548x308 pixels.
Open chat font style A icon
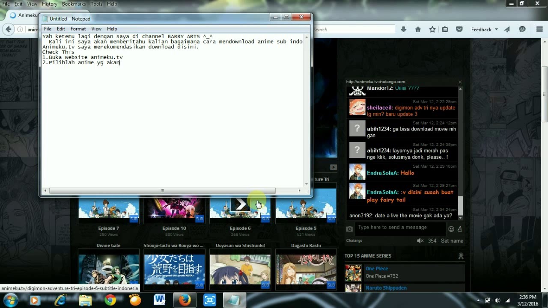coord(460,229)
